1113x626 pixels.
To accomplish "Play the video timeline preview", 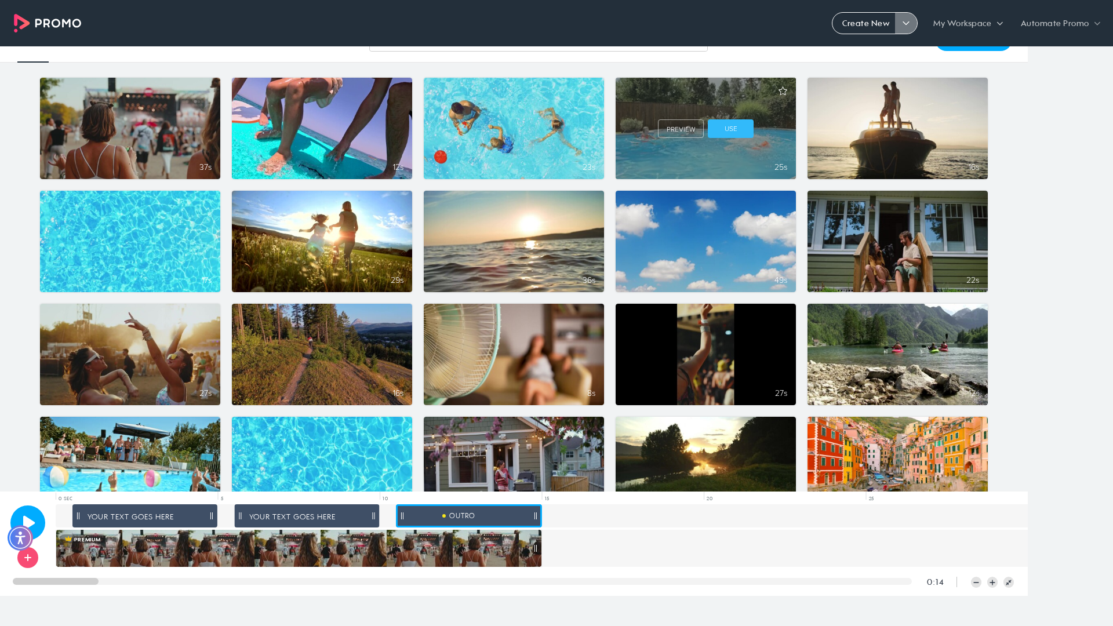I will pos(28,522).
